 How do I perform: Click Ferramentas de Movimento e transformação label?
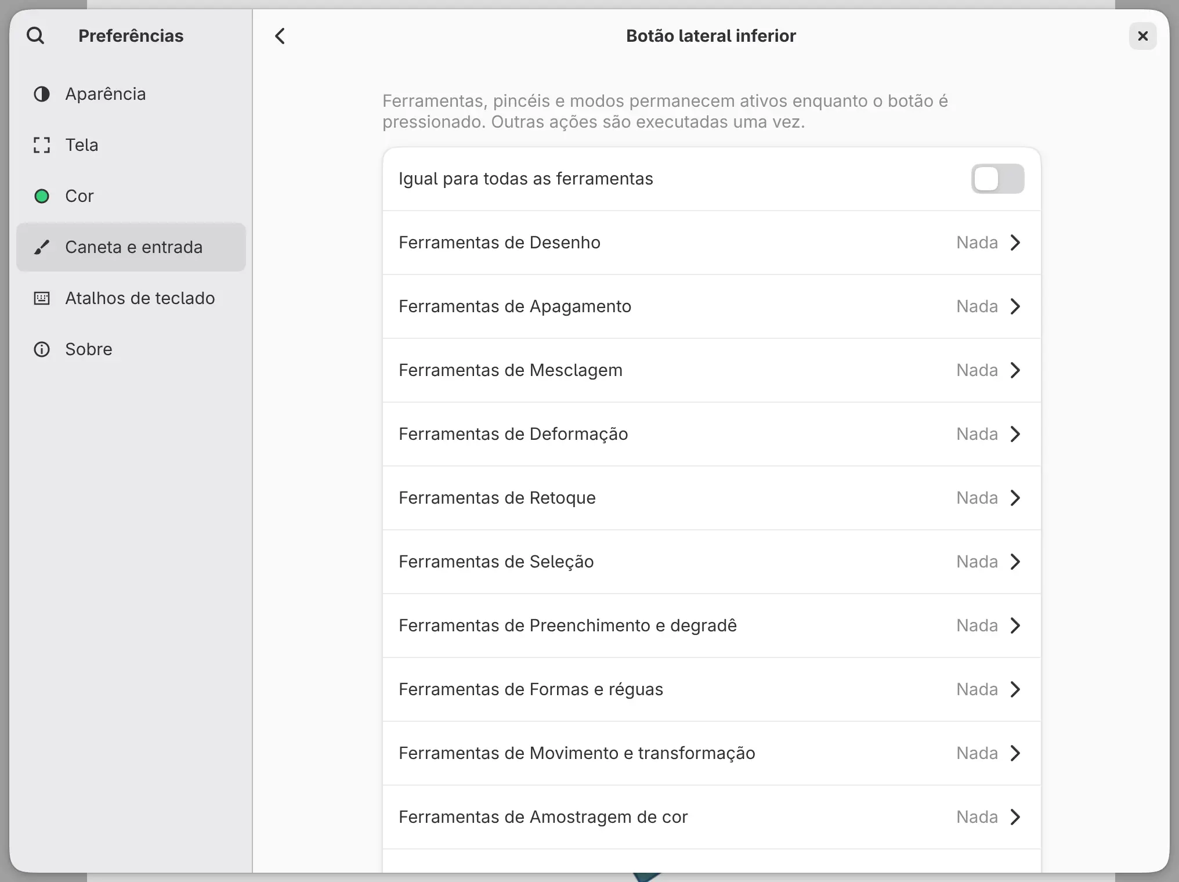click(577, 753)
